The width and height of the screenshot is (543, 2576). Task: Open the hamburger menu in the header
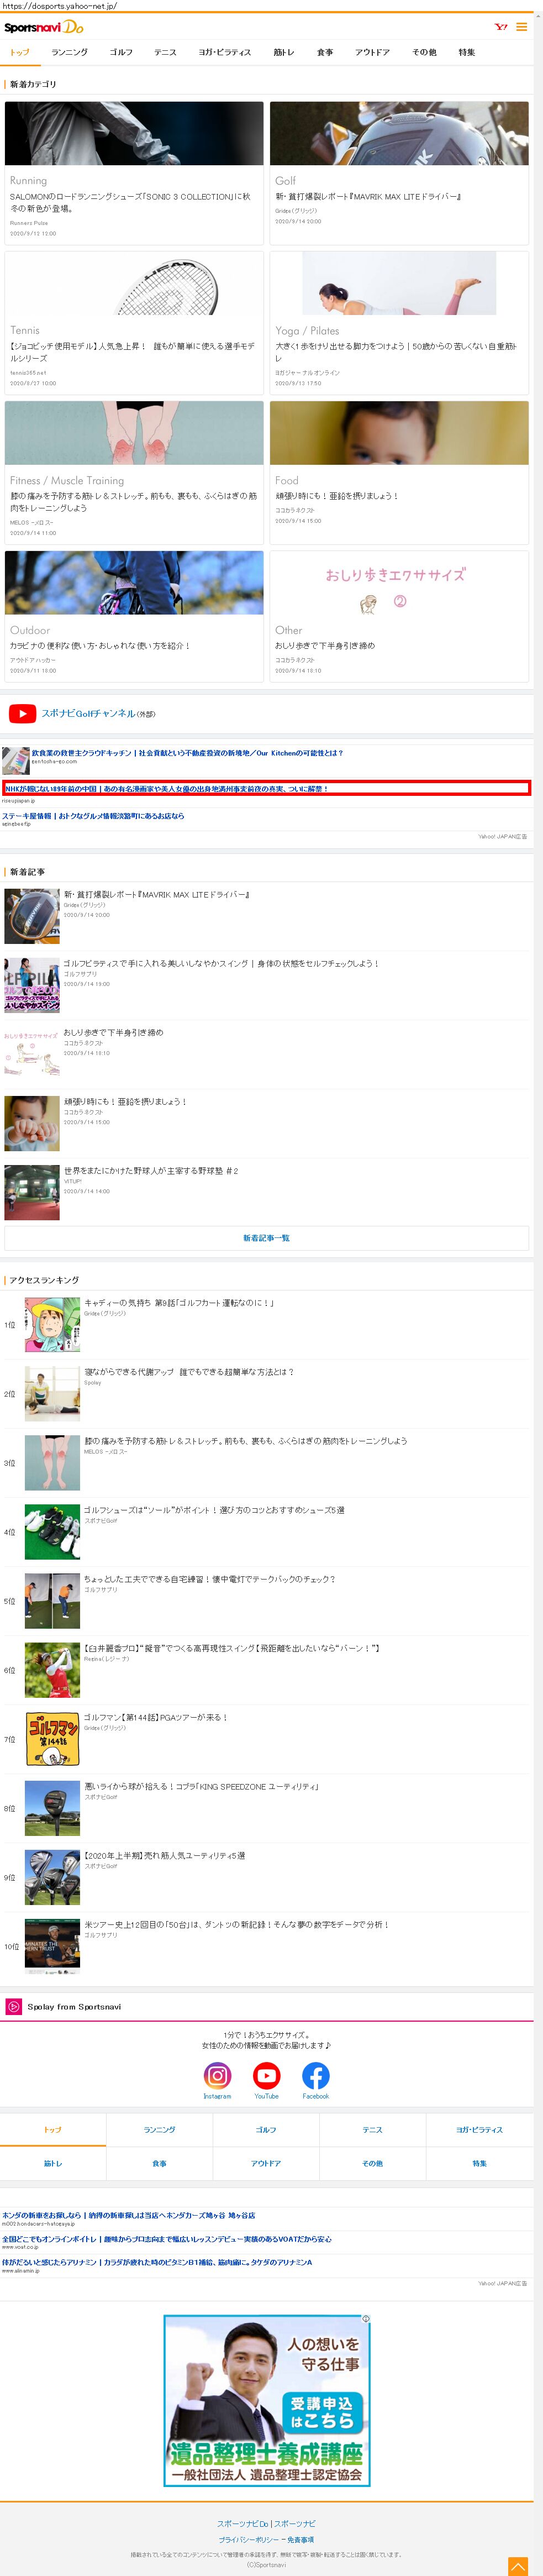click(521, 27)
